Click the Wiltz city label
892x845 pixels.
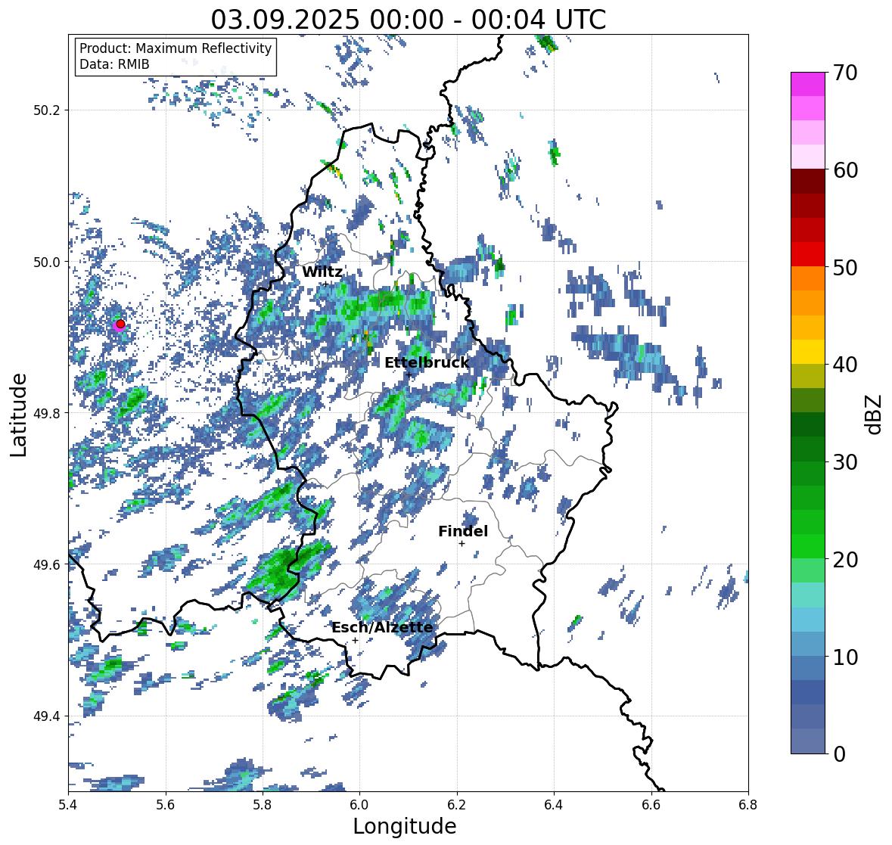[322, 272]
